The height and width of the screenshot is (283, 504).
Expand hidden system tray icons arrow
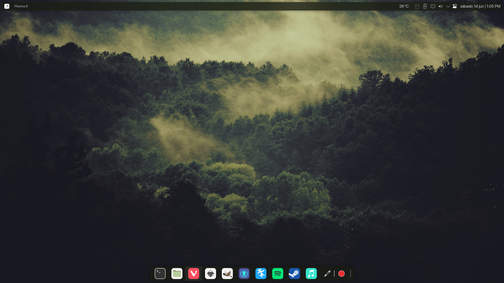448,6
